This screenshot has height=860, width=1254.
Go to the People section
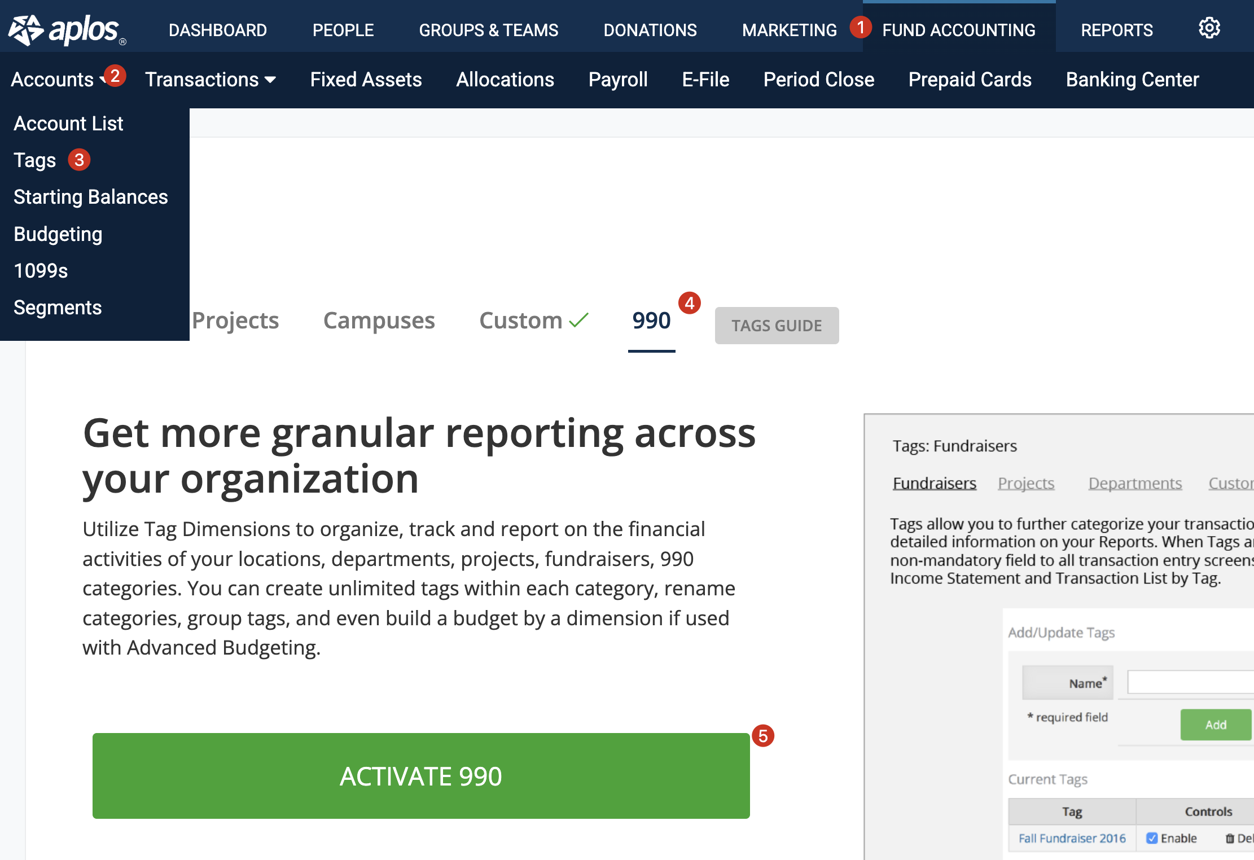(343, 30)
